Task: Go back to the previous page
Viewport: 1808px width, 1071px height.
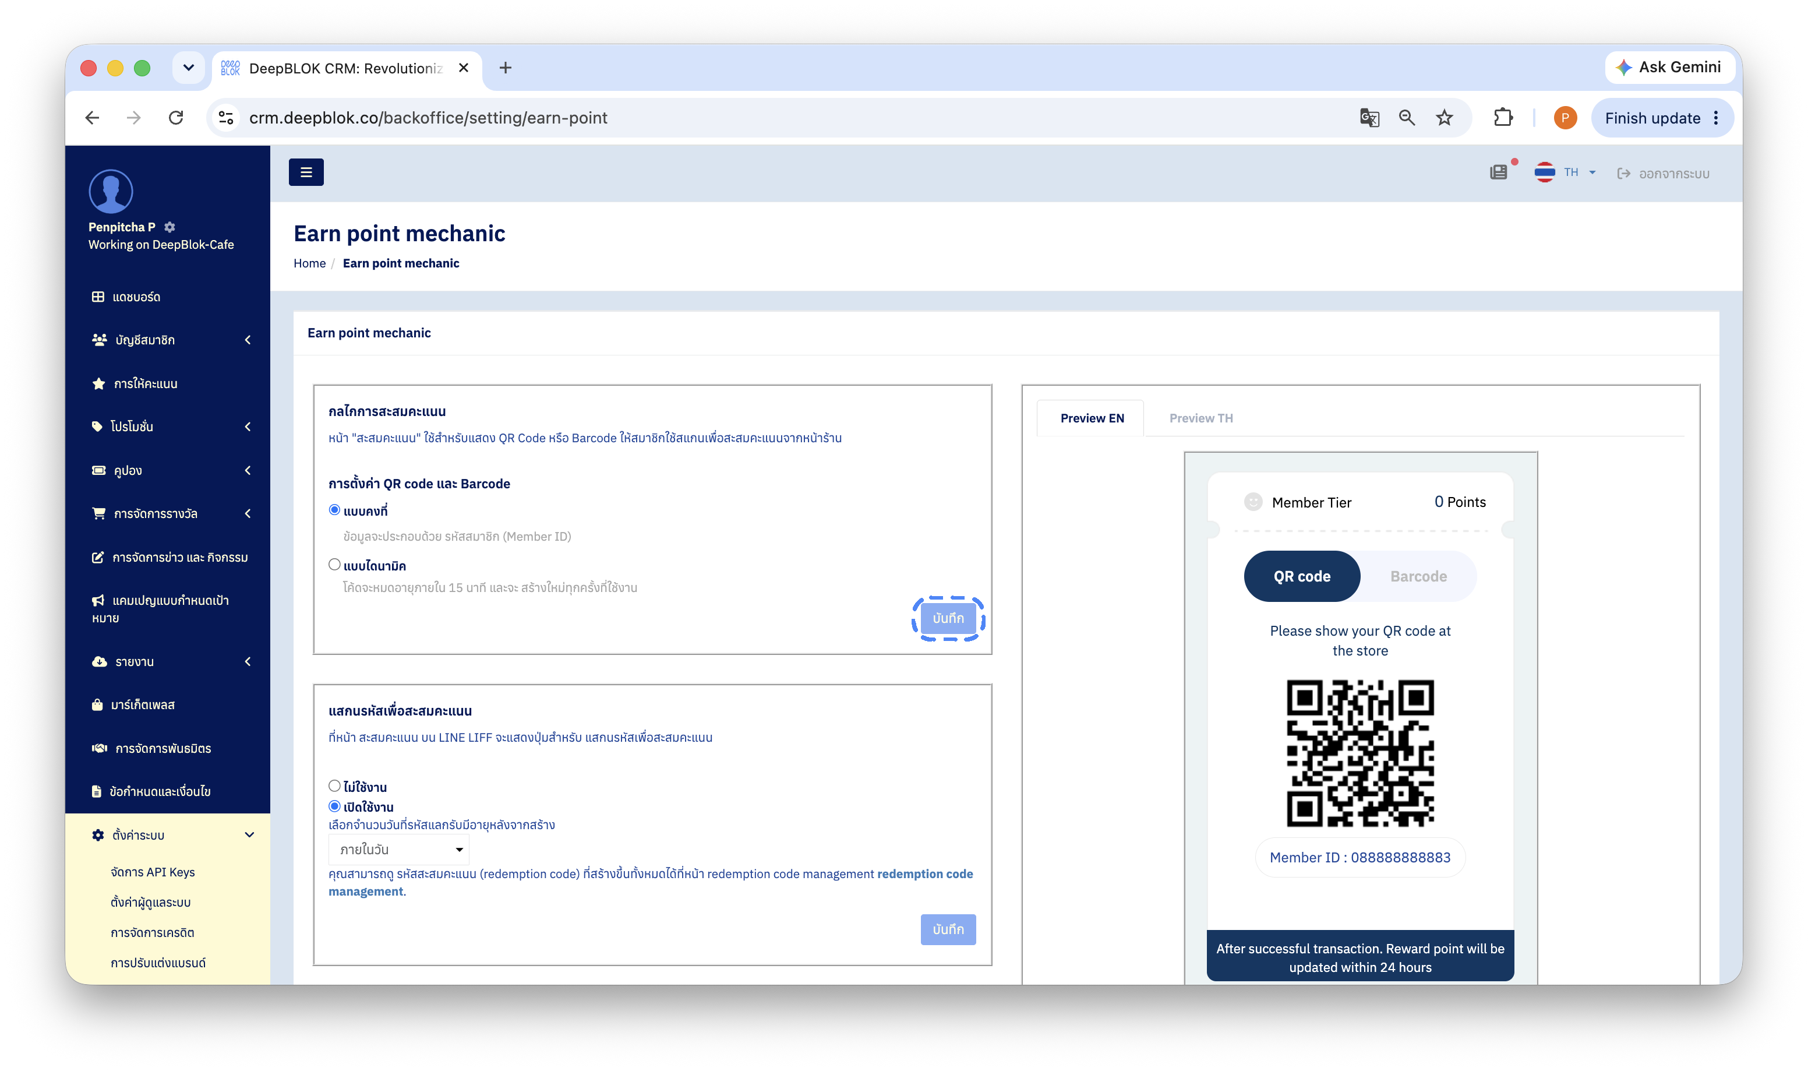Action: 92,118
